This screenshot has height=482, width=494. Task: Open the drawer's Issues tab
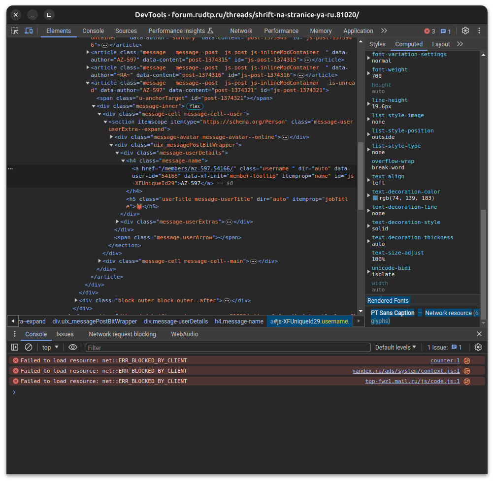65,334
